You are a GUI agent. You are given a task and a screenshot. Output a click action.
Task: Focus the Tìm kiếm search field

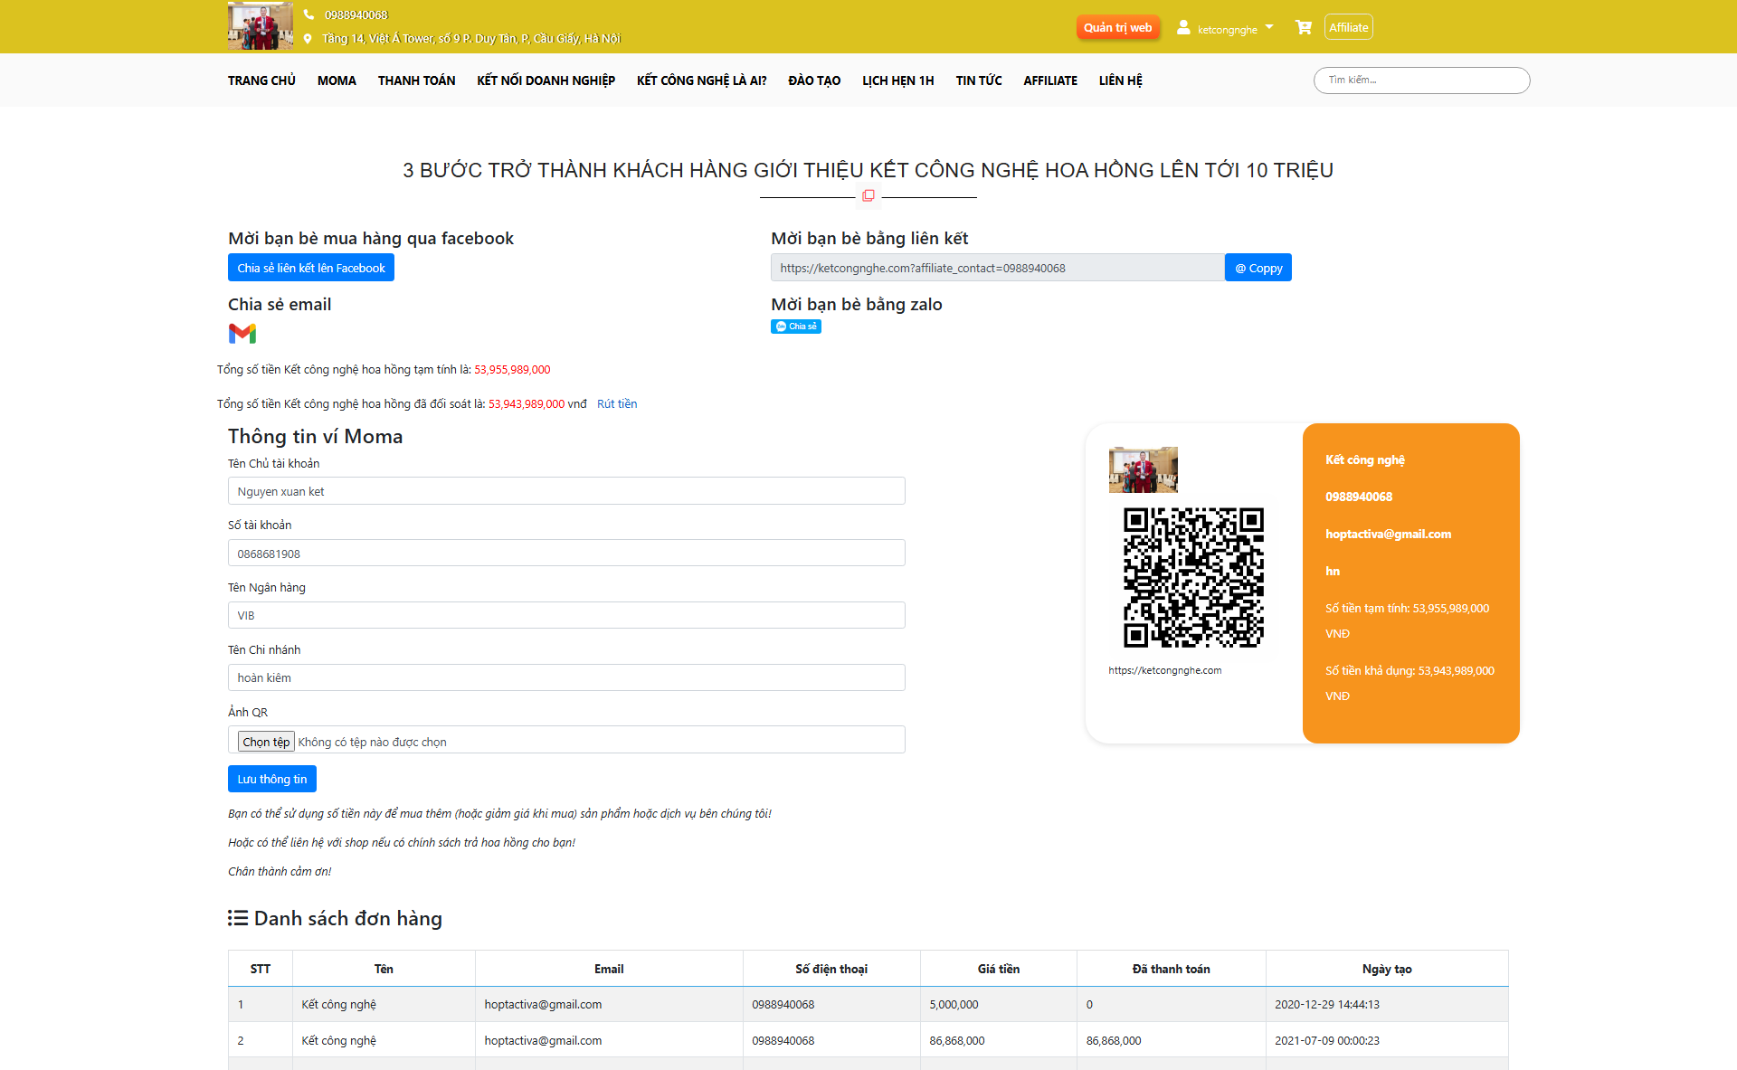click(x=1420, y=80)
